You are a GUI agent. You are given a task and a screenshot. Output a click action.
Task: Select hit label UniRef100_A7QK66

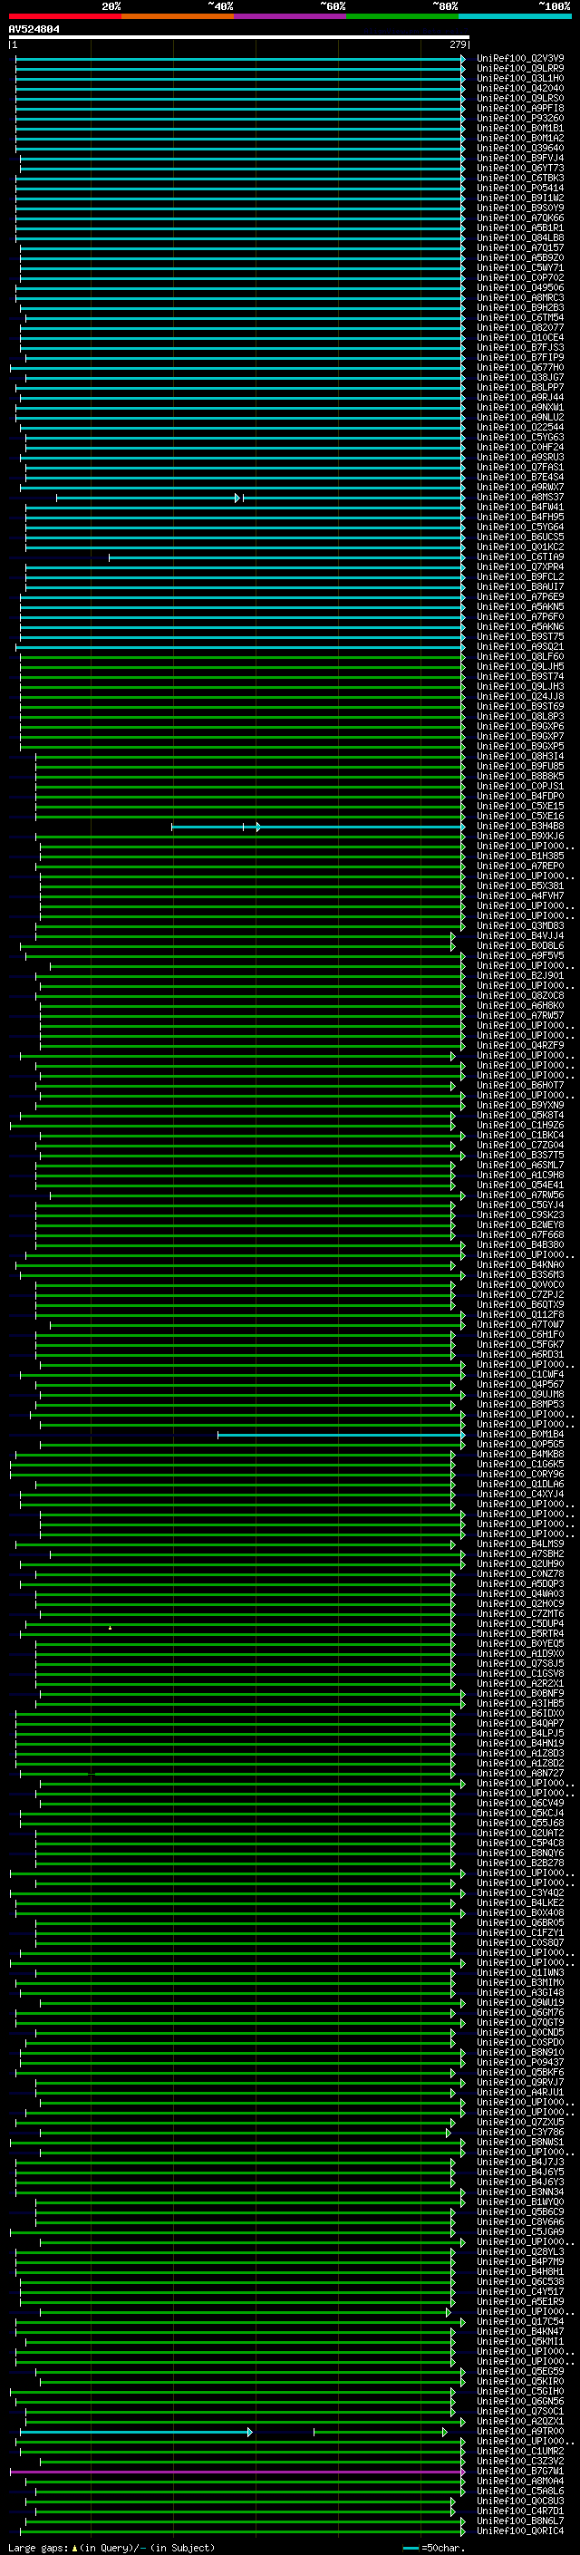[x=520, y=218]
